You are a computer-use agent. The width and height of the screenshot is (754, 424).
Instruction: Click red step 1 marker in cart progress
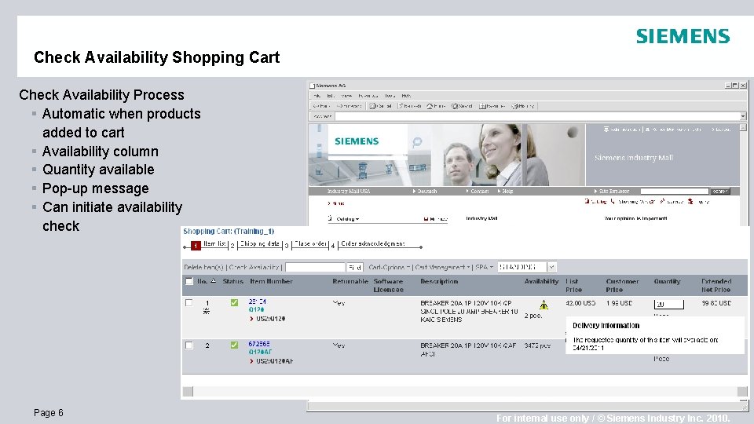click(196, 246)
